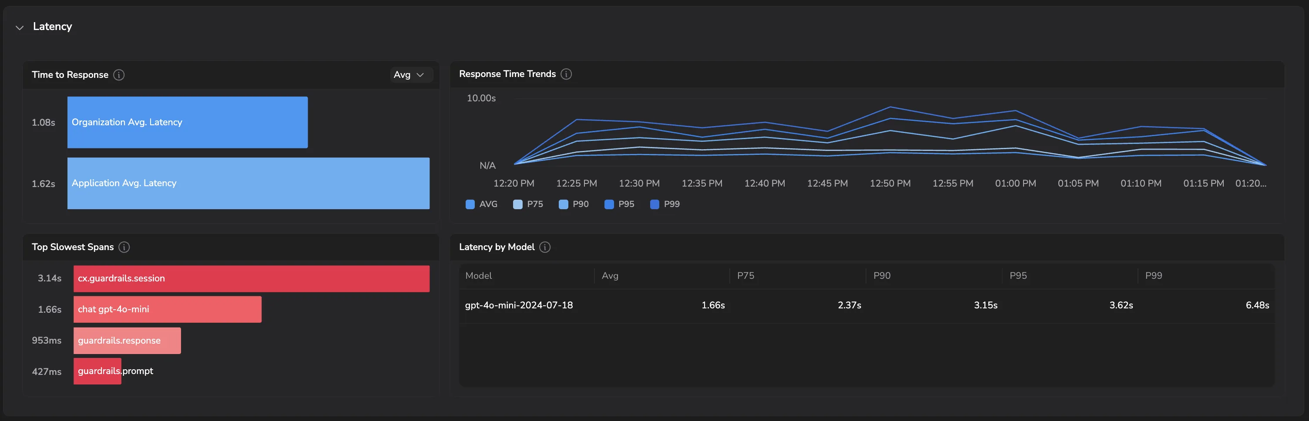Click the guardrails.response span bar
This screenshot has width=1309, height=421.
[x=127, y=340]
